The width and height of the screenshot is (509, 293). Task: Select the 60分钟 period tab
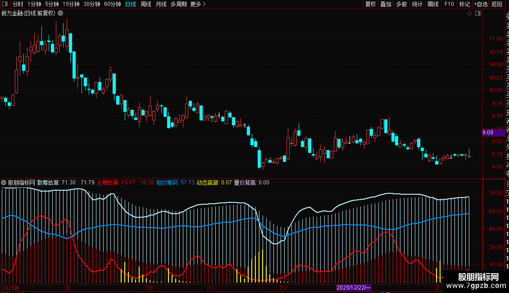pos(112,4)
